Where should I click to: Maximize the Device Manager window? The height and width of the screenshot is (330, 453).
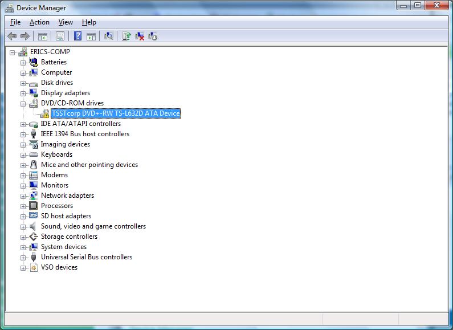click(x=418, y=5)
